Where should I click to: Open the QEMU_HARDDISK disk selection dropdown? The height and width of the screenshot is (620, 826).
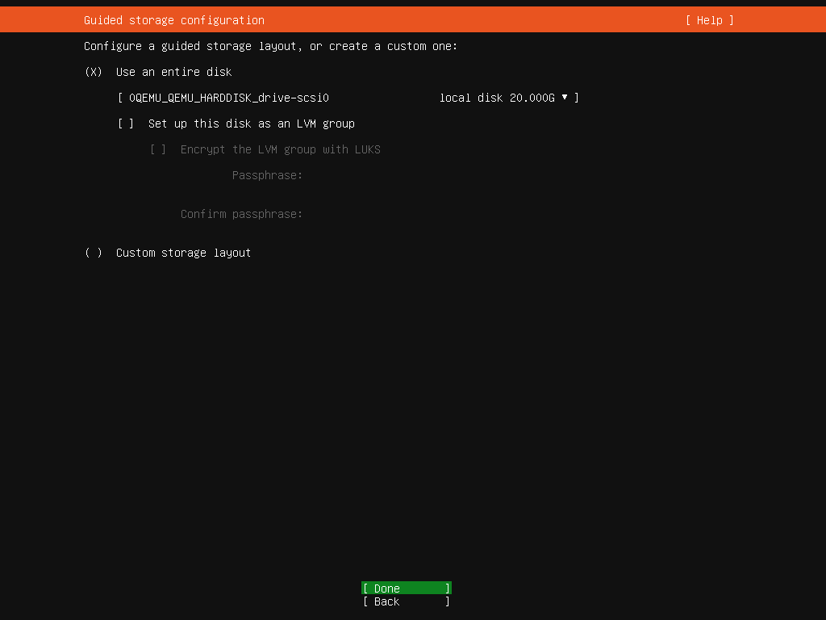(x=348, y=98)
